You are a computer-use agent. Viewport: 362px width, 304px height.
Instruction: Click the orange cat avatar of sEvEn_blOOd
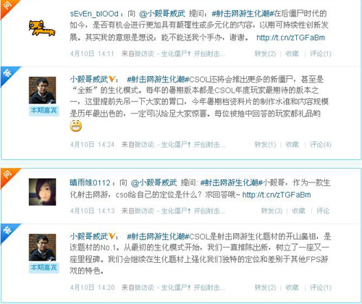42,28
